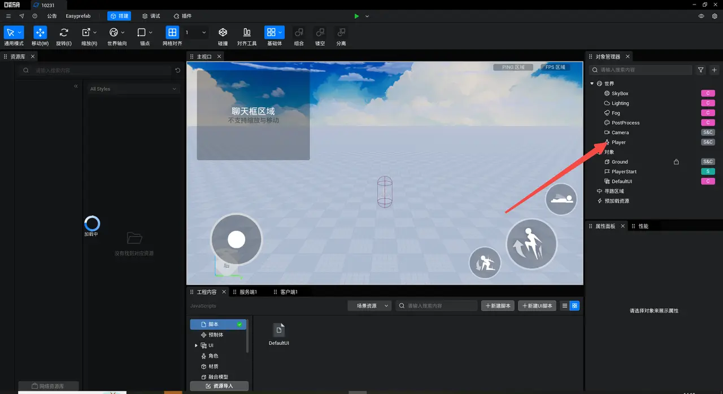Screen dimensions: 723x394
Task: Click the refresh icon beside resource search
Action: (178, 71)
